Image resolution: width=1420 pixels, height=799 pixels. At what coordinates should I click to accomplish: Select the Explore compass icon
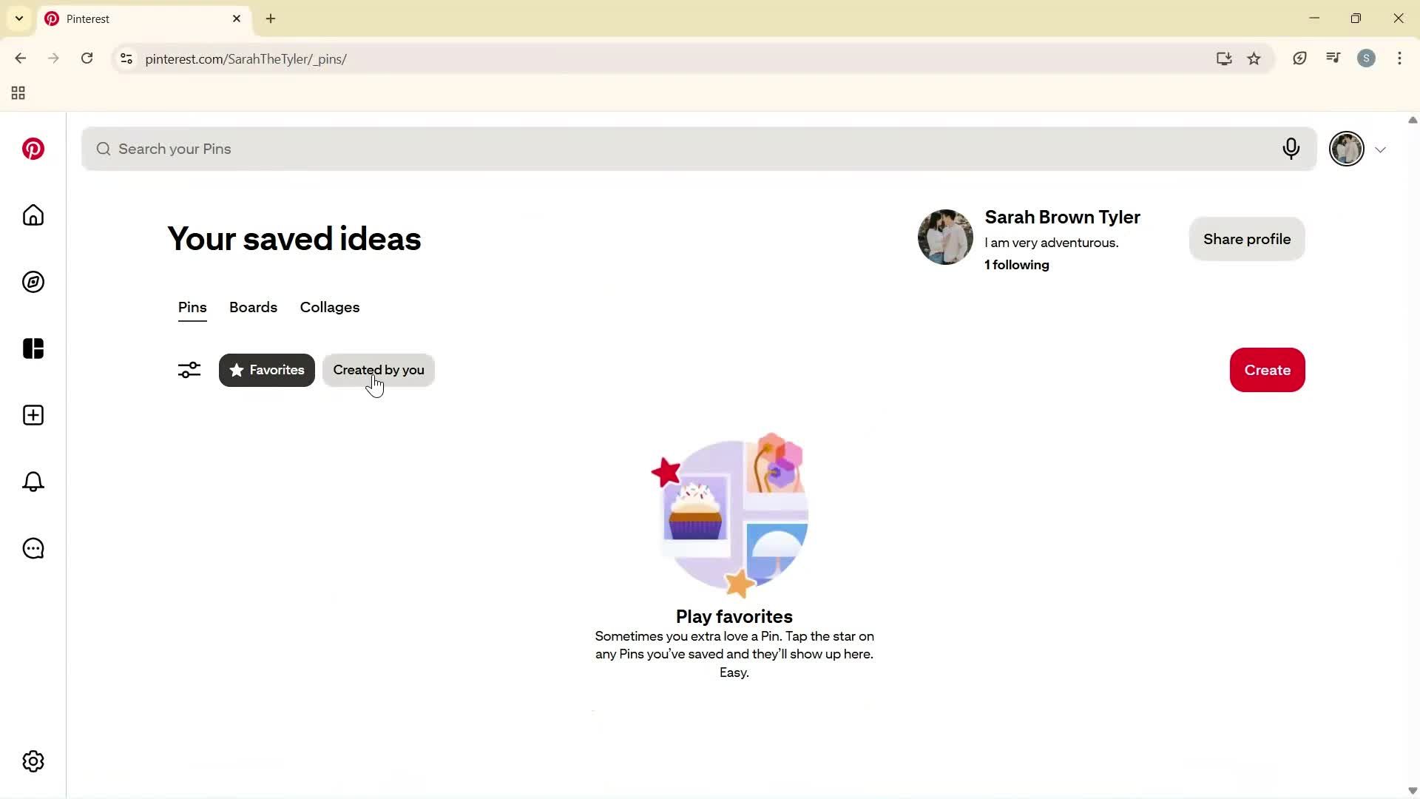(33, 282)
